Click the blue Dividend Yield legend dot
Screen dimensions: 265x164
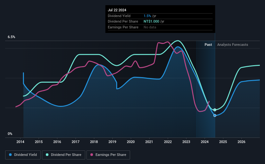tap(10, 155)
